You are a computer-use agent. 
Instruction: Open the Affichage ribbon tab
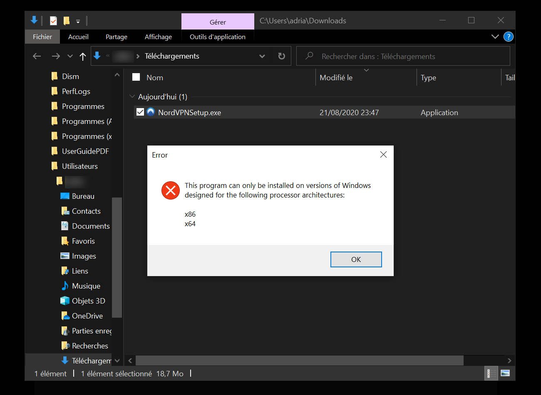[158, 37]
